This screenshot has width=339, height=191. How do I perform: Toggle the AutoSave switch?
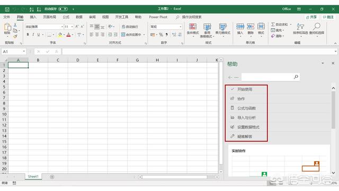pos(63,9)
